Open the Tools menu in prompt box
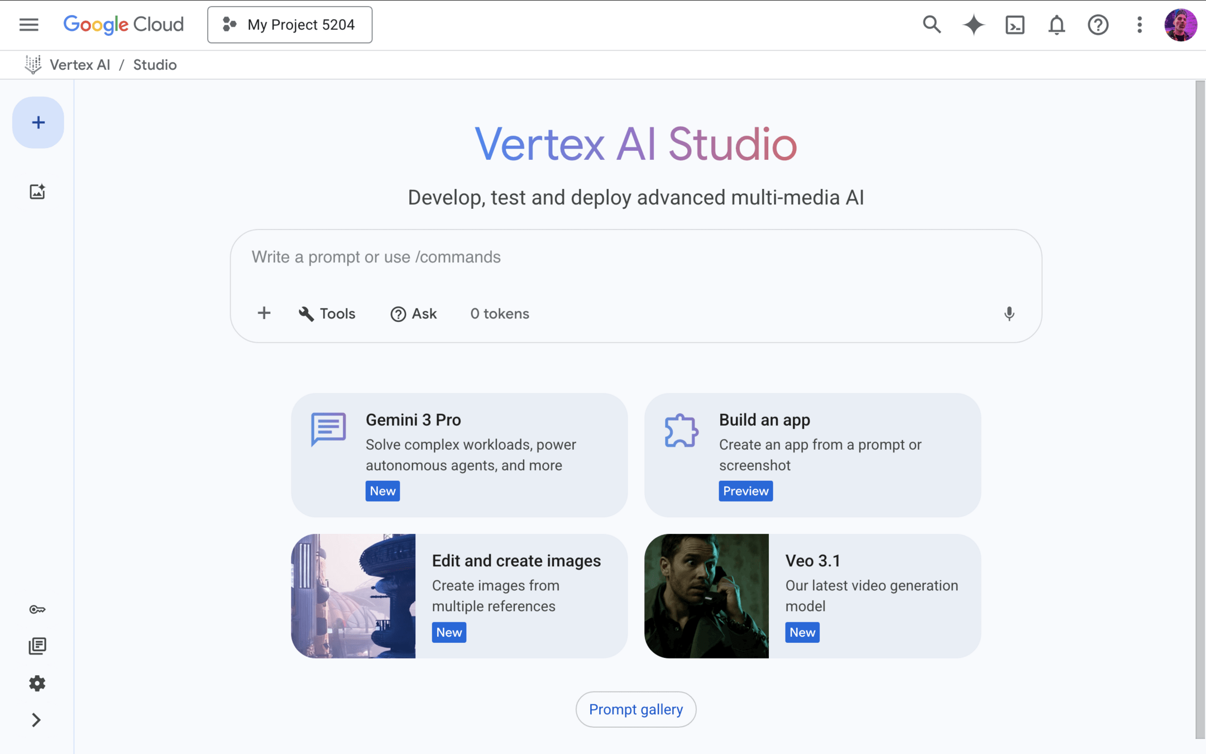 pyautogui.click(x=327, y=314)
